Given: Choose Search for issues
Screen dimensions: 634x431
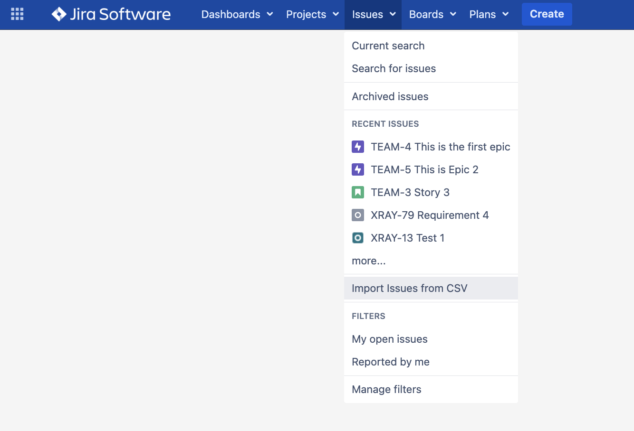Looking at the screenshot, I should pos(394,68).
